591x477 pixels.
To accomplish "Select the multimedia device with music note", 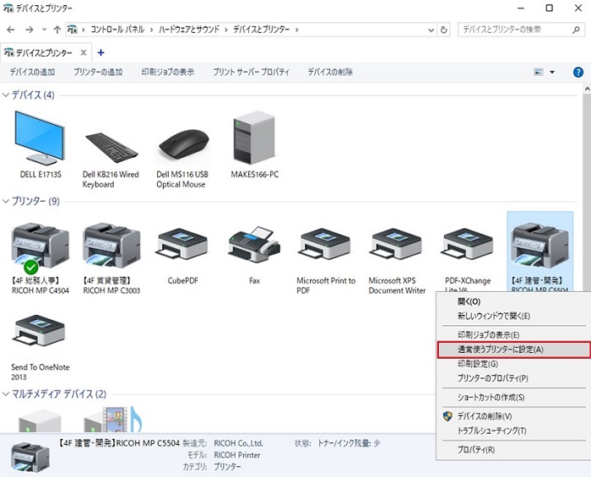I will click(112, 419).
